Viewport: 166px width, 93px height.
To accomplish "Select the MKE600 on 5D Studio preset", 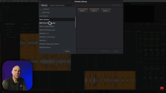I will [x=57, y=37].
